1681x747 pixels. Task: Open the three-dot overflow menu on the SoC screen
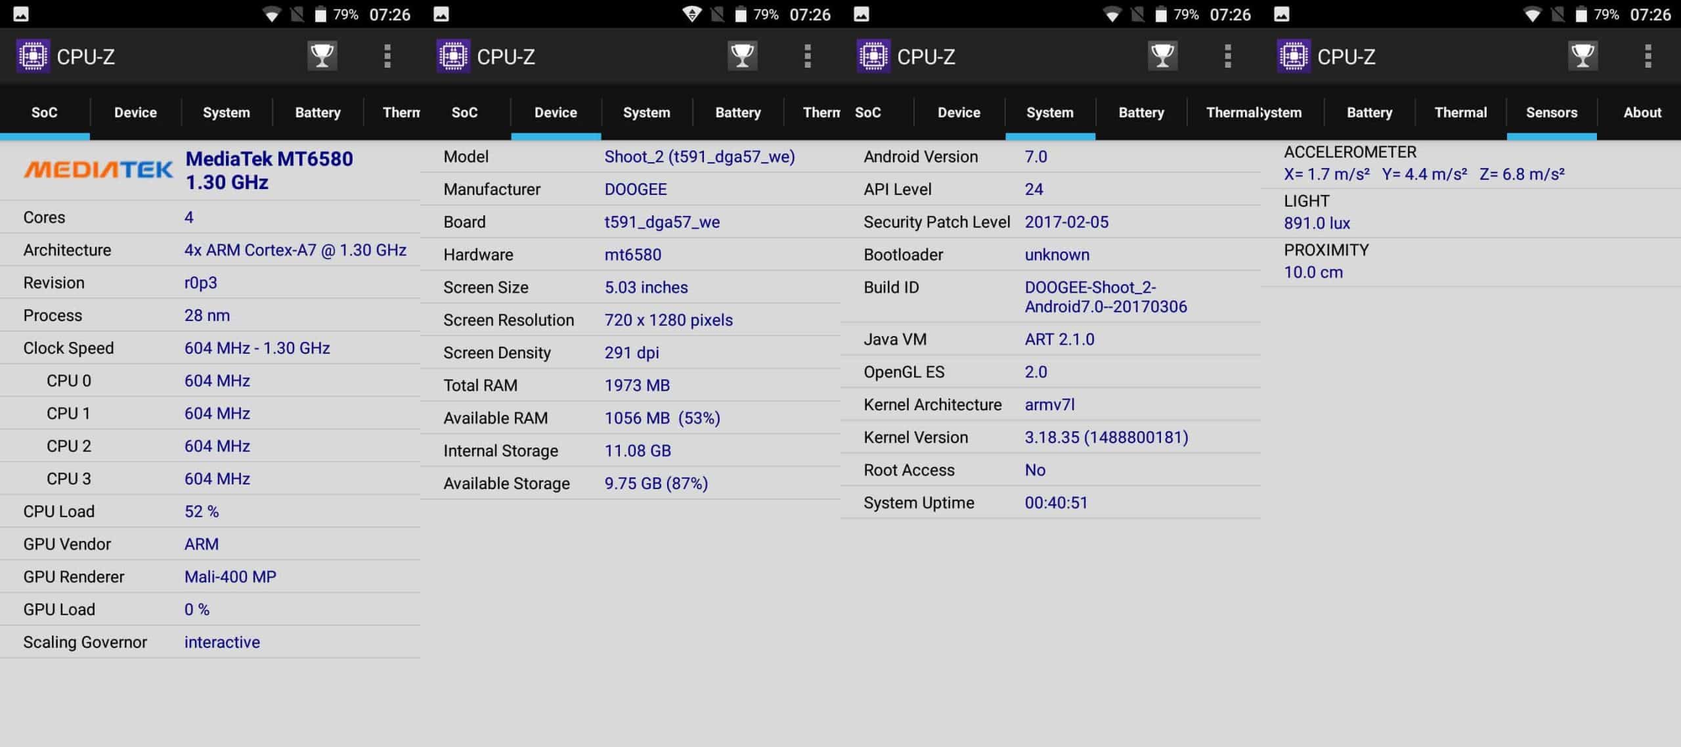[387, 56]
